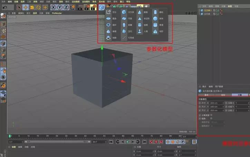This screenshot has height=157, width=250.
Task: Click the Size Z 200 cm field
Action: [217, 110]
